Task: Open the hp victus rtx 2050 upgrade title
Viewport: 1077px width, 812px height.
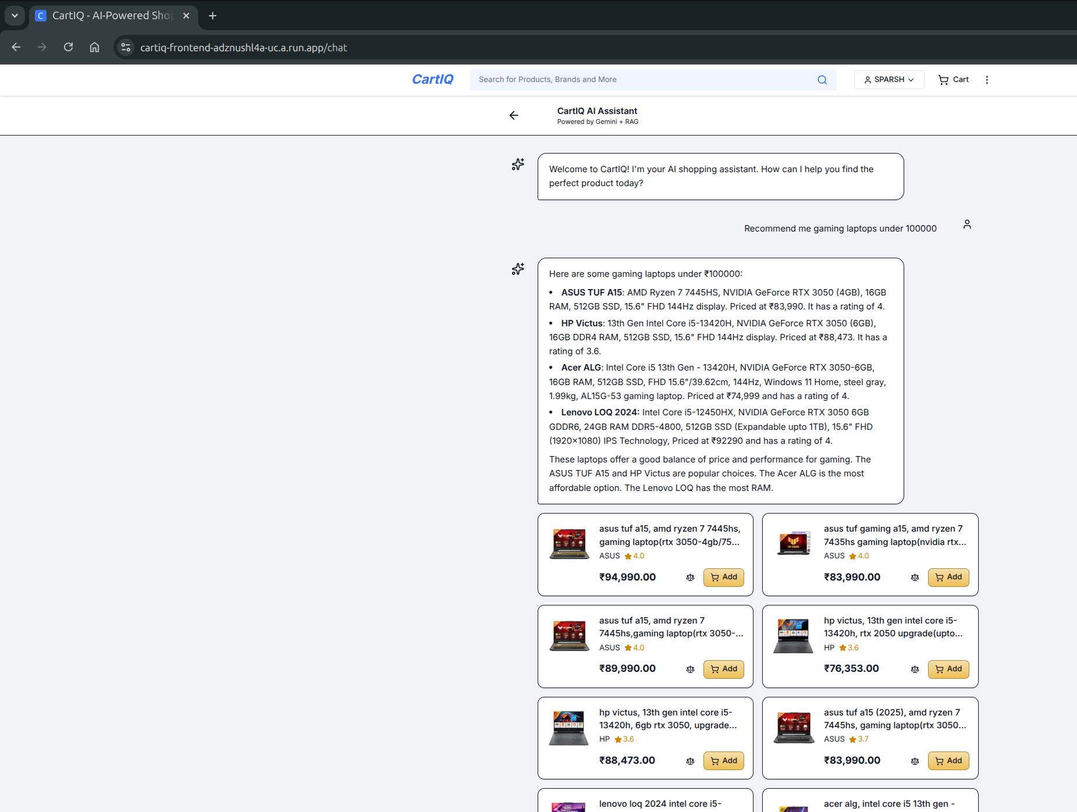Action: tap(893, 627)
